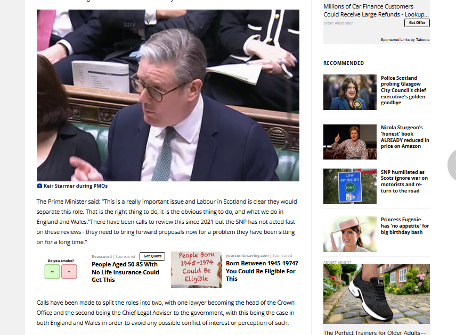The height and width of the screenshot is (335, 456).
Task: Click the green Yes button in the smoke ad
Action: point(52,271)
